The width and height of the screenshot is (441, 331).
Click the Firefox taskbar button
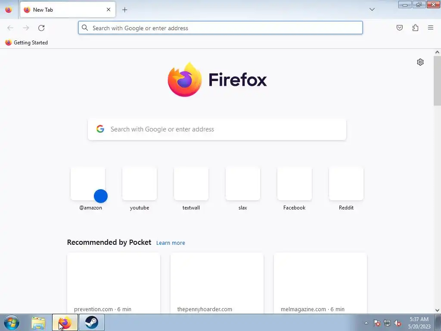(65, 322)
